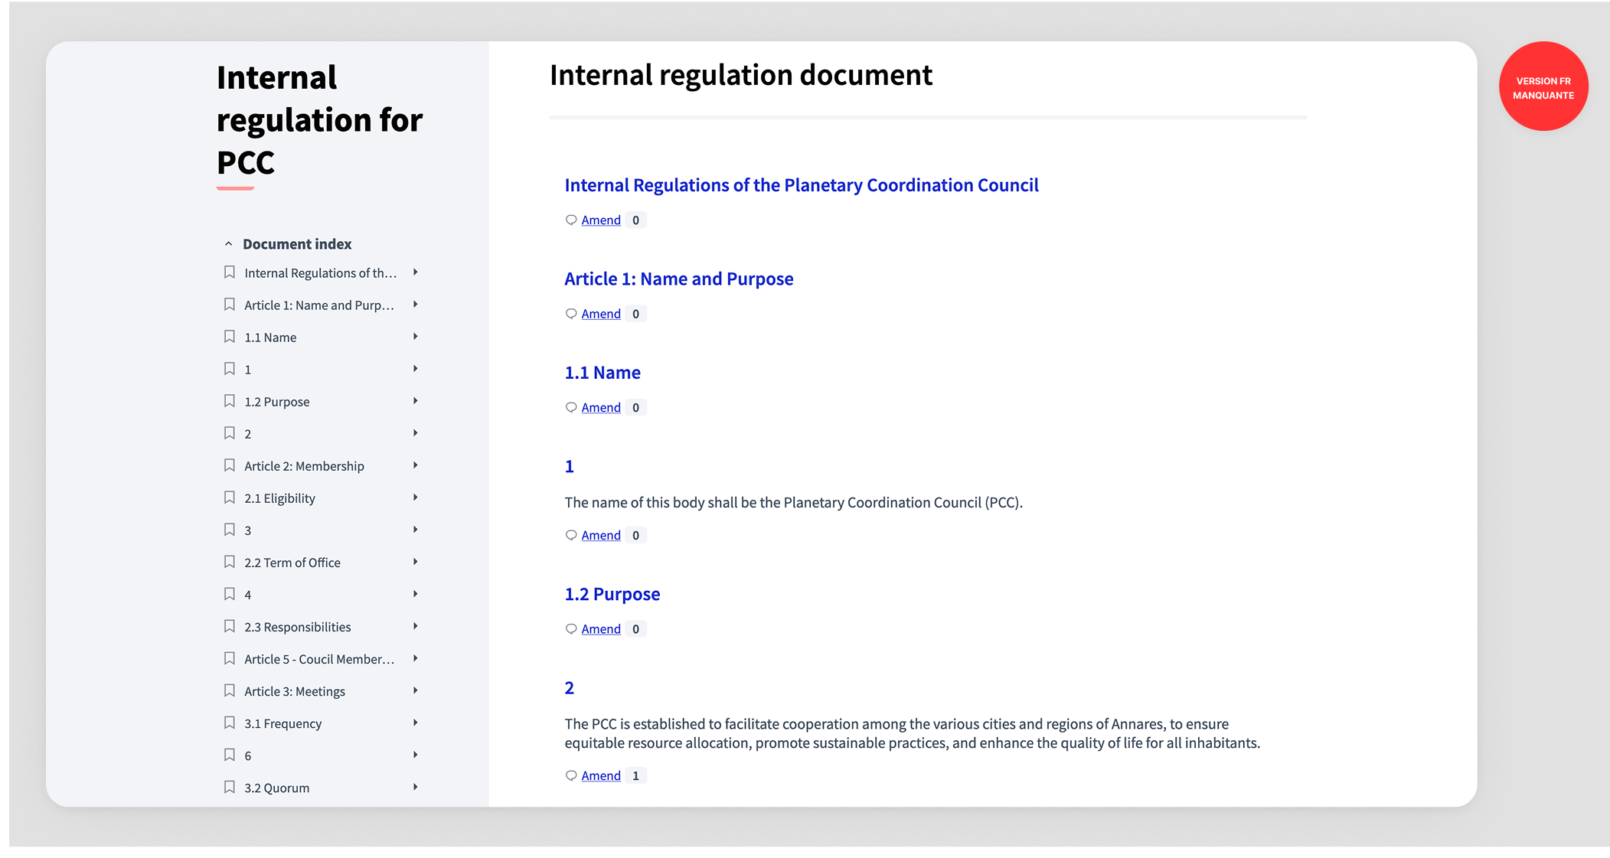The image size is (1610, 858).
Task: Select 2.2 Term of Office in index
Action: point(292,563)
